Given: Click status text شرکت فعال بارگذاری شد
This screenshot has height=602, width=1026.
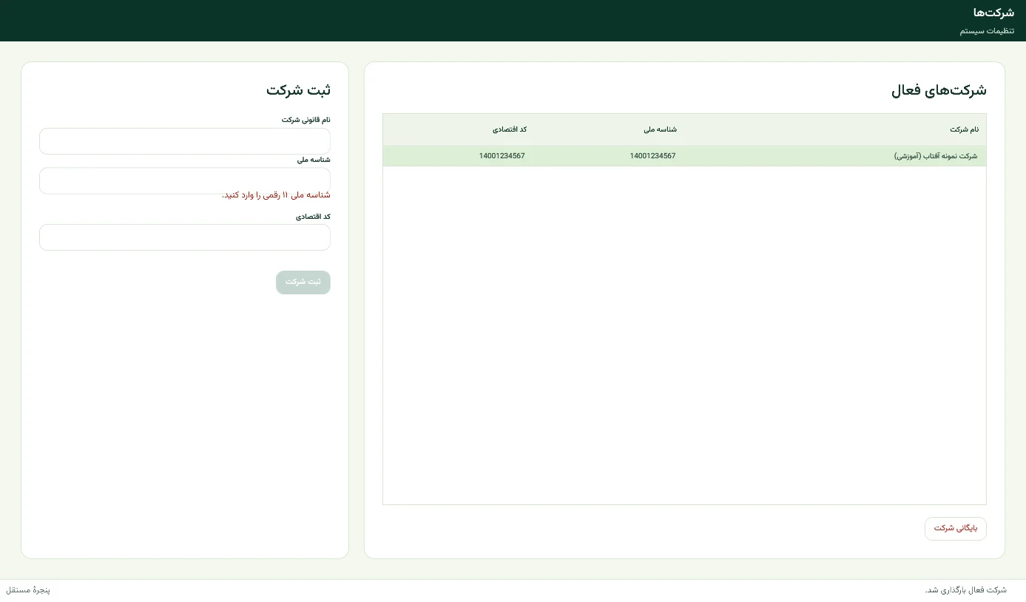Looking at the screenshot, I should pyautogui.click(x=965, y=590).
